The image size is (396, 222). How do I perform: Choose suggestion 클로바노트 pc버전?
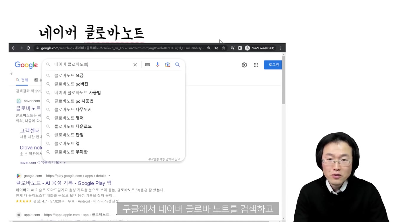[x=114, y=84]
